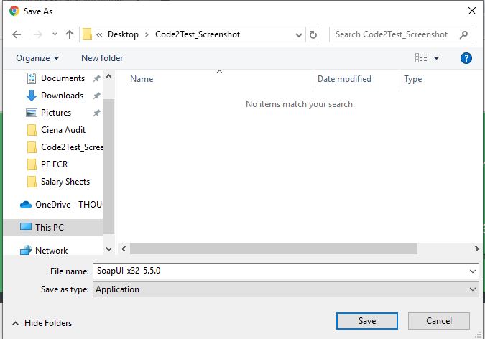This screenshot has width=485, height=339.
Task: Click the search magnifier icon
Action: pyautogui.click(x=463, y=34)
